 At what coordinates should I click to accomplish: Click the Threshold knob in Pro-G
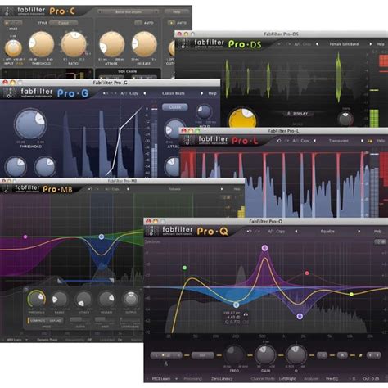click(x=30, y=125)
